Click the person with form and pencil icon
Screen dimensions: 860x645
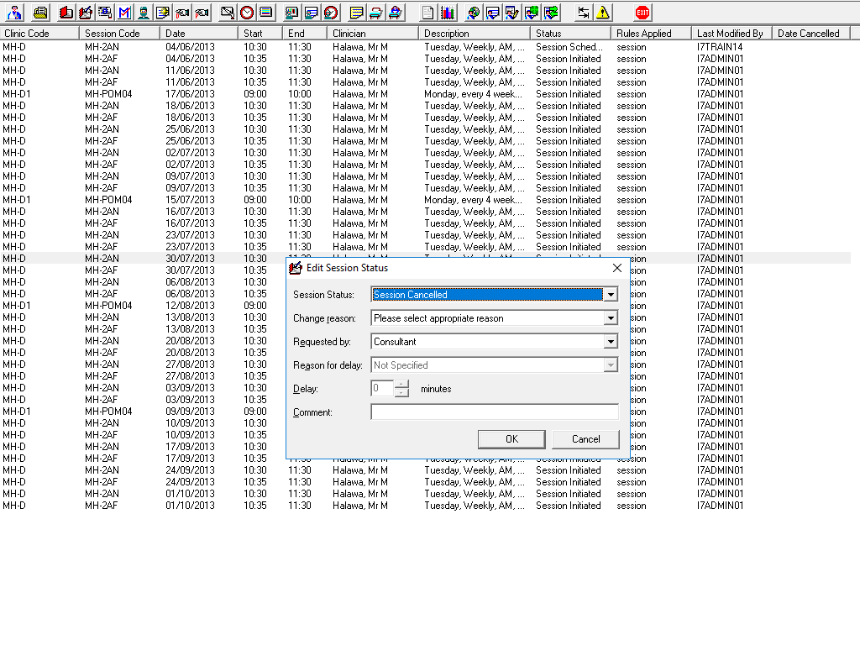(511, 12)
